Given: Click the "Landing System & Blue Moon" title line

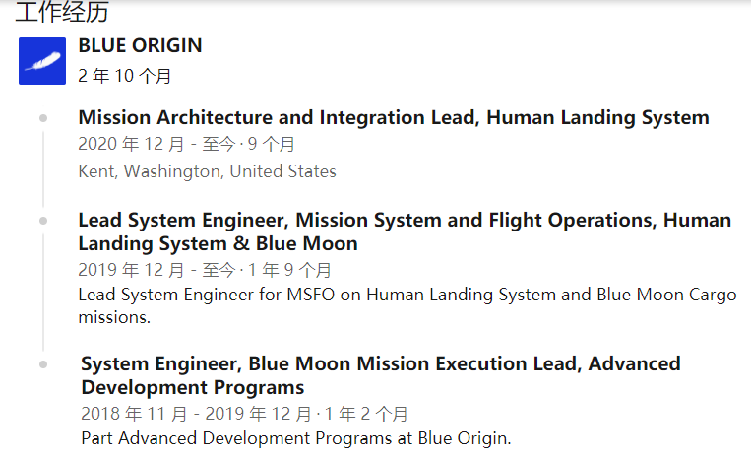Looking at the screenshot, I should pyautogui.click(x=218, y=244).
